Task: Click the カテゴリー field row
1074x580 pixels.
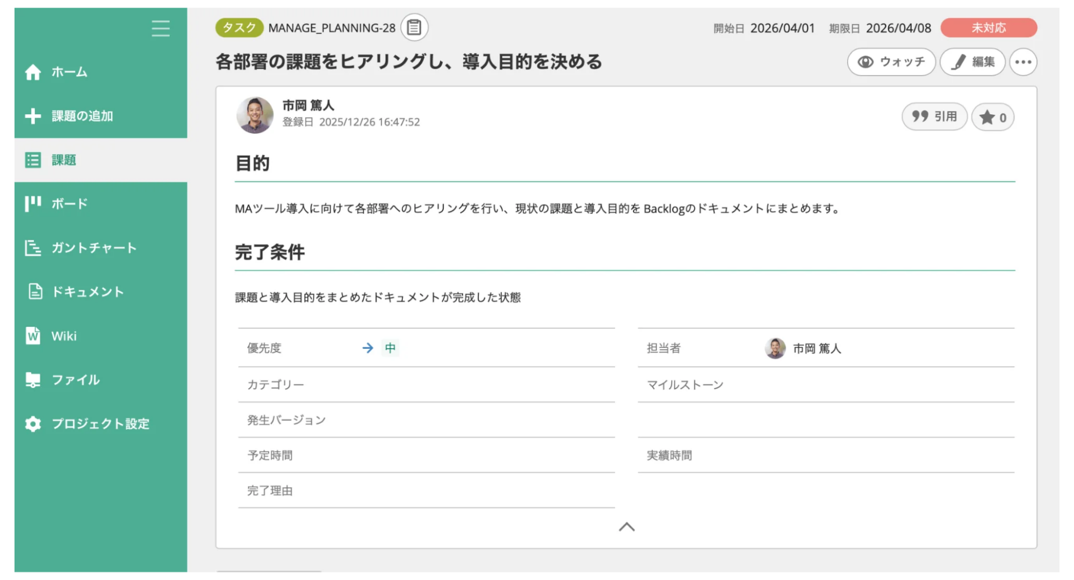Action: tap(427, 385)
